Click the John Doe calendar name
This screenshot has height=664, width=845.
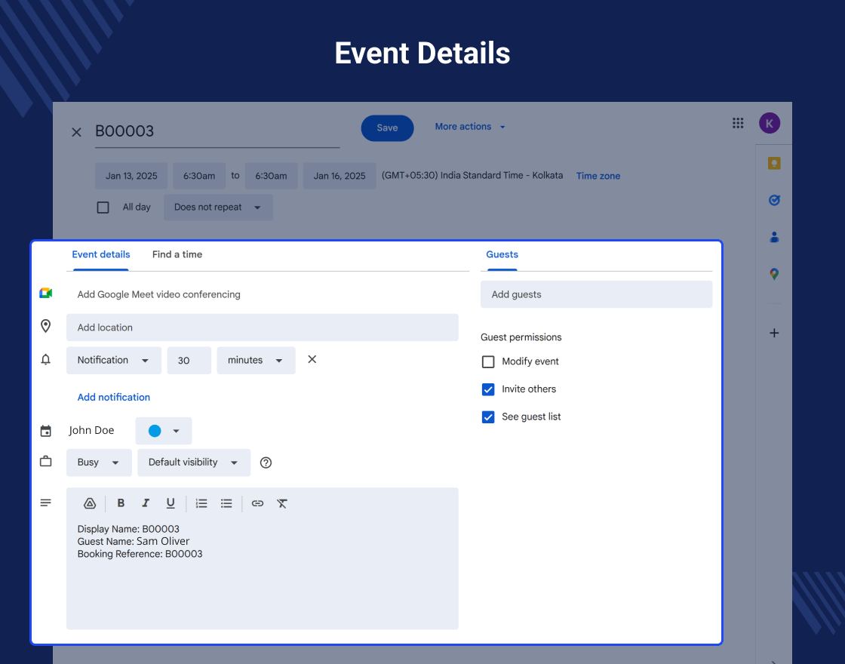[91, 431]
